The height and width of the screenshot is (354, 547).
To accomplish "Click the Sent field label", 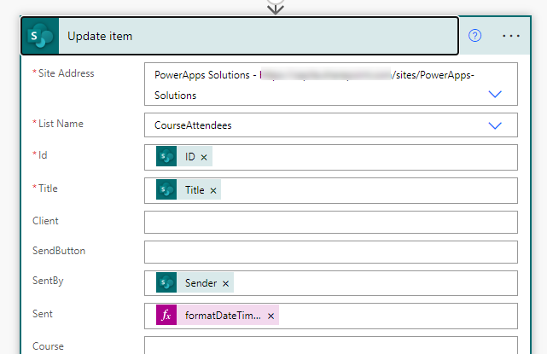I will coord(42,314).
